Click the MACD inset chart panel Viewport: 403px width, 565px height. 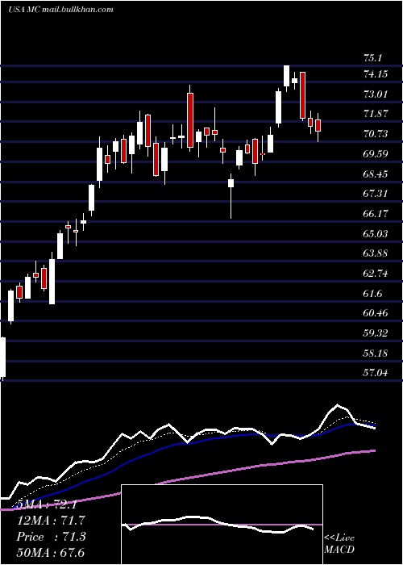coord(222,525)
